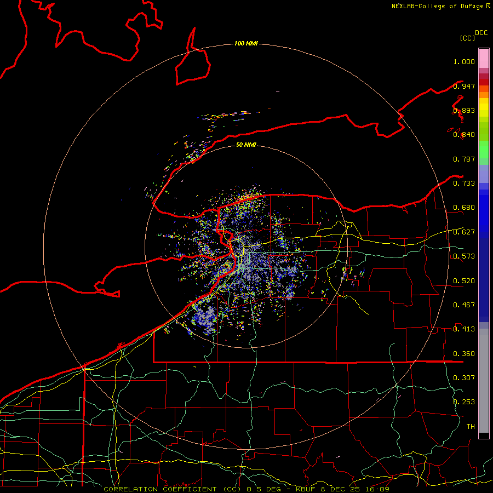Image resolution: width=493 pixels, height=493 pixels.
Task: Select the 1.000 scale value
Action: click(464, 61)
